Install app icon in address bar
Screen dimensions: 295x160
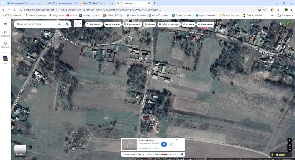pos(260,10)
